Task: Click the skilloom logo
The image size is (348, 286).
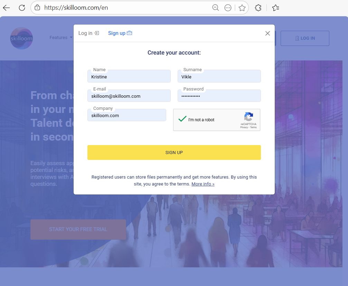Action: pyautogui.click(x=21, y=38)
